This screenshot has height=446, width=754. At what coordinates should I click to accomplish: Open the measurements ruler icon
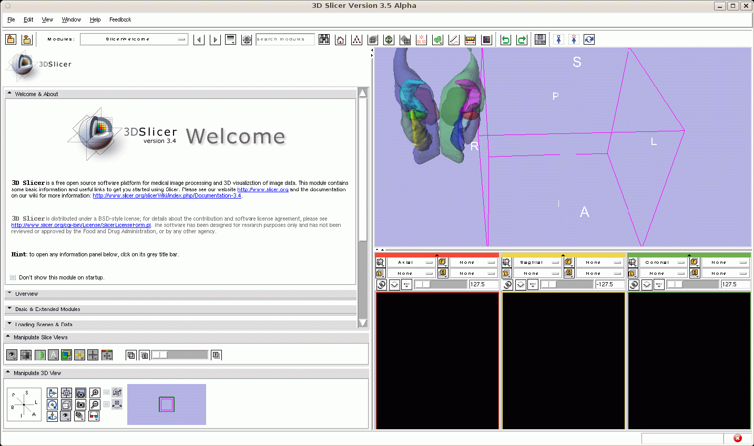pos(470,39)
